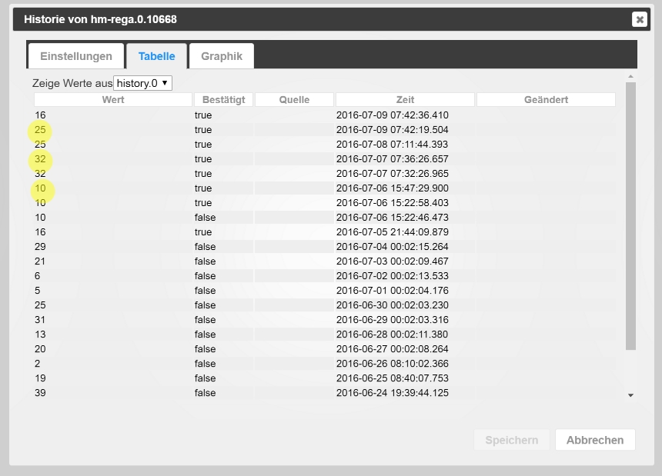Select row with timestamp 2016-07-09 07:42:36.410

click(x=324, y=115)
